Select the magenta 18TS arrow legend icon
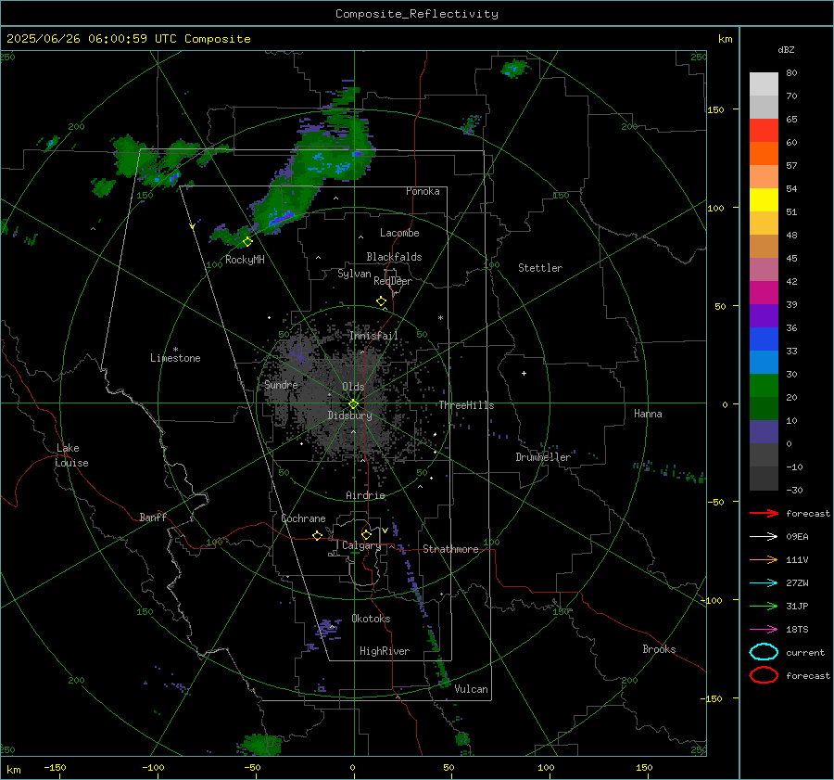The image size is (834, 780). [764, 630]
